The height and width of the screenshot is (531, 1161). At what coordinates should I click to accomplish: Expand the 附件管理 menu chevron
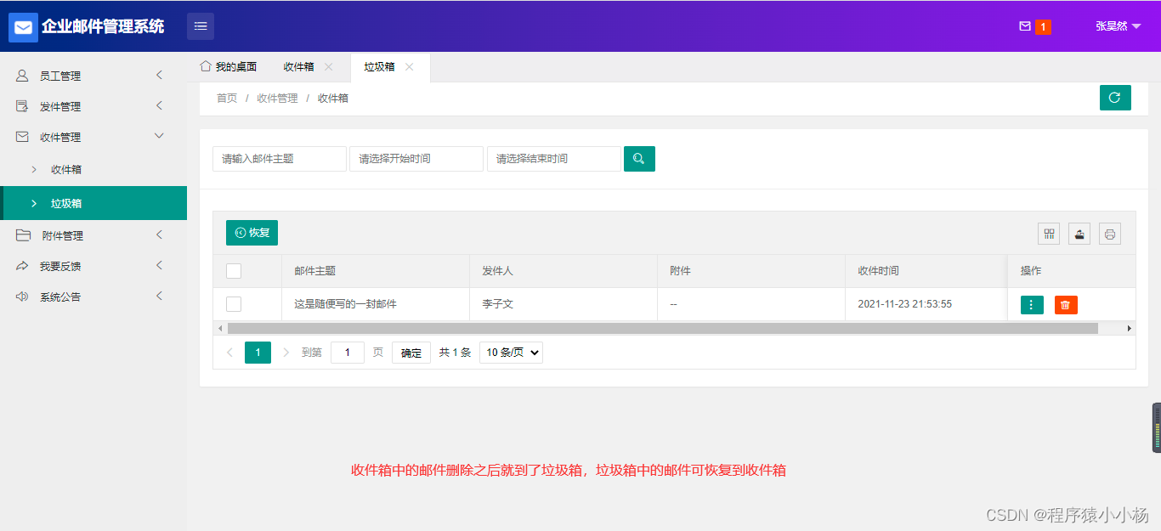[159, 235]
